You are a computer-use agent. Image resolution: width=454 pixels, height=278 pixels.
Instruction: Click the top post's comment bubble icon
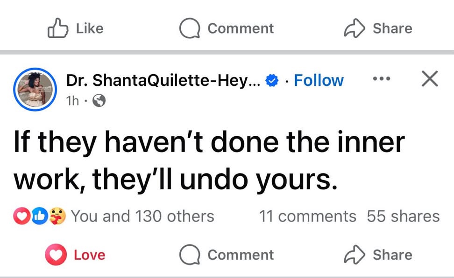pos(190,28)
